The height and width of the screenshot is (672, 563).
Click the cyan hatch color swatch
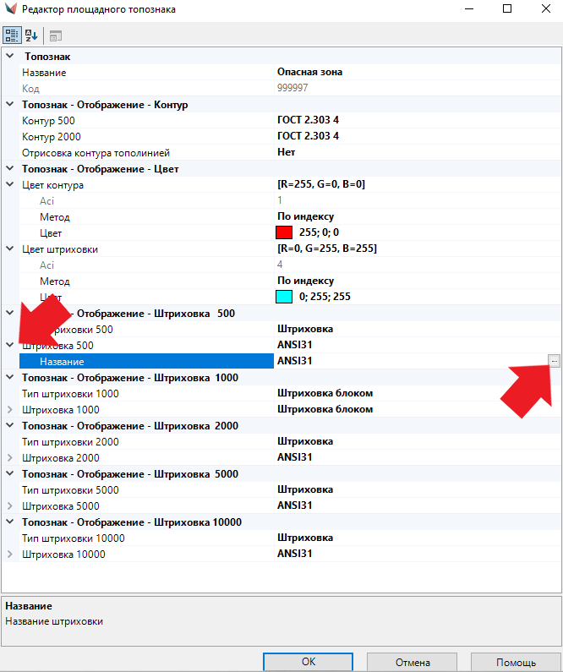coord(284,297)
